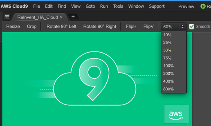Click the aws logo selection in image

pos(176,114)
